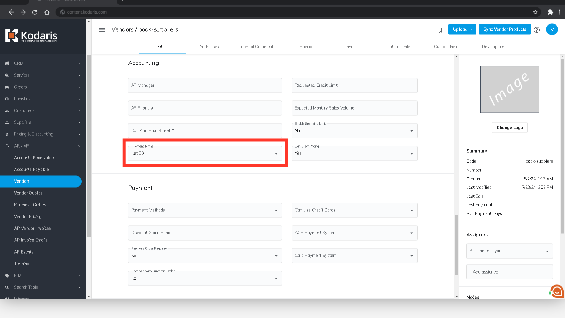Viewport: 565px width, 318px height.
Task: Click the Sync Vendor Products button
Action: (504, 29)
